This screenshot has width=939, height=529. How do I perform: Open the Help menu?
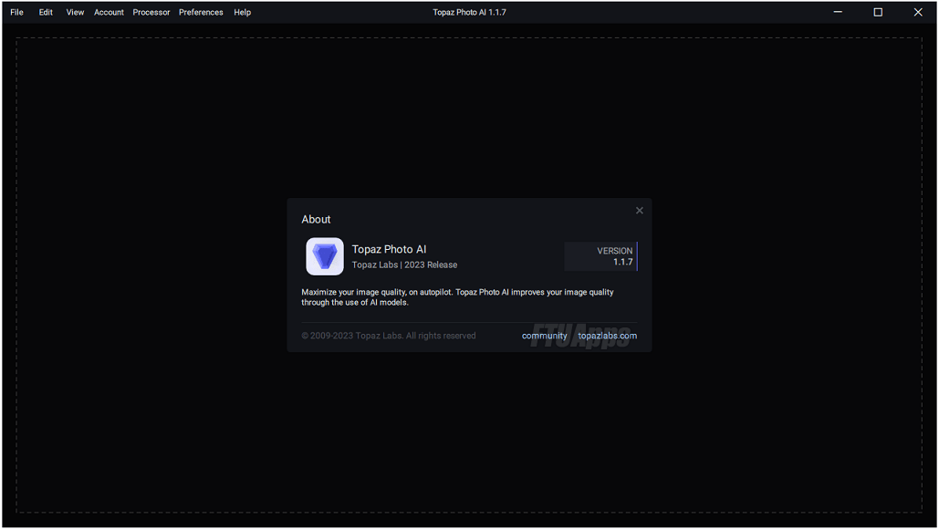tap(242, 12)
